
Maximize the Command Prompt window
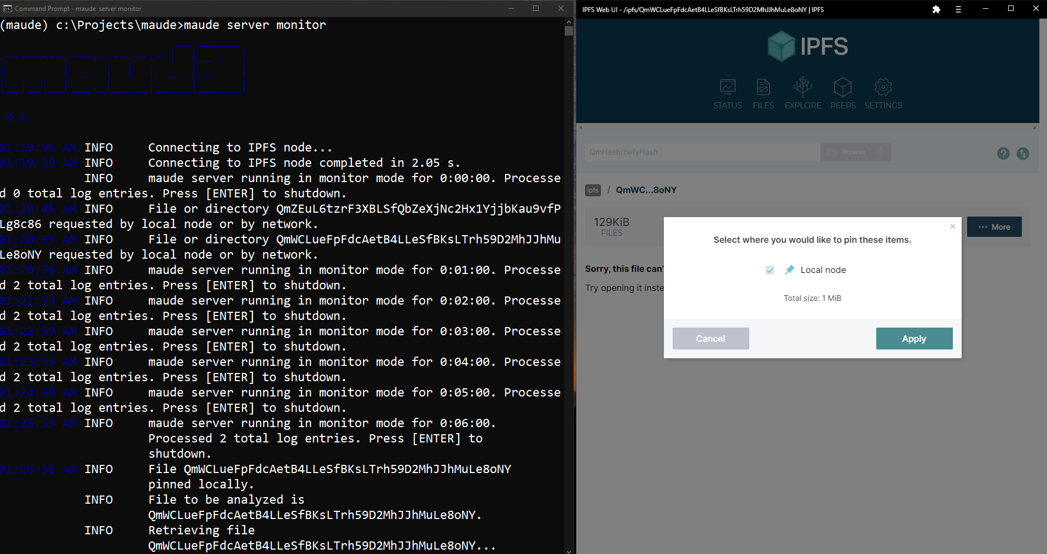(535, 8)
